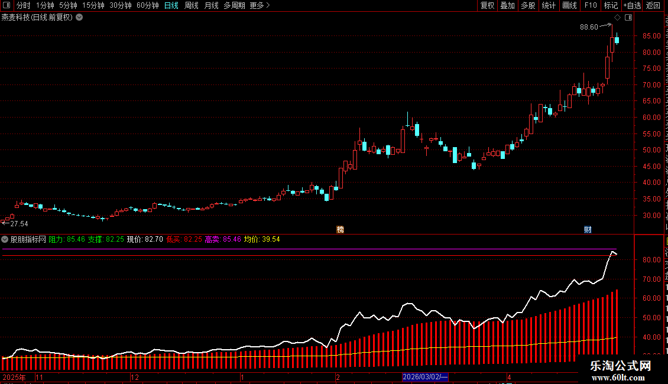Click the 榜 event marker

point(341,229)
